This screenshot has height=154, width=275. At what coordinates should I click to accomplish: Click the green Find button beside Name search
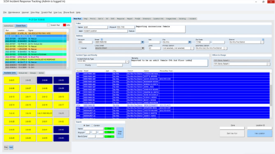[109, 129]
